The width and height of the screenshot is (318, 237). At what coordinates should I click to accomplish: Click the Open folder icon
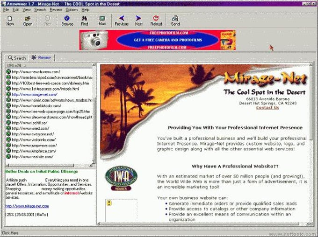(x=28, y=19)
